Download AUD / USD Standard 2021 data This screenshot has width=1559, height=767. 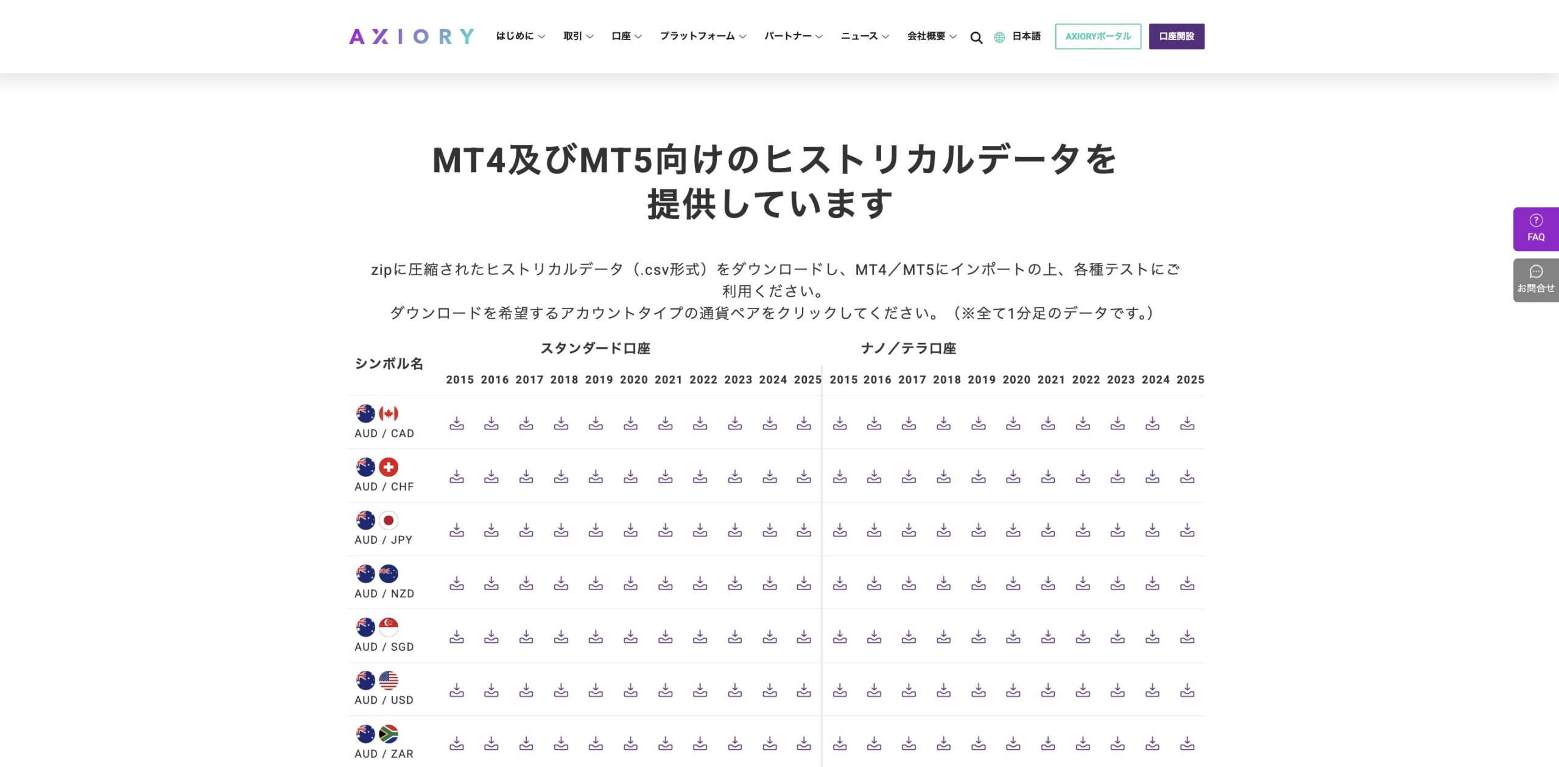coord(665,690)
